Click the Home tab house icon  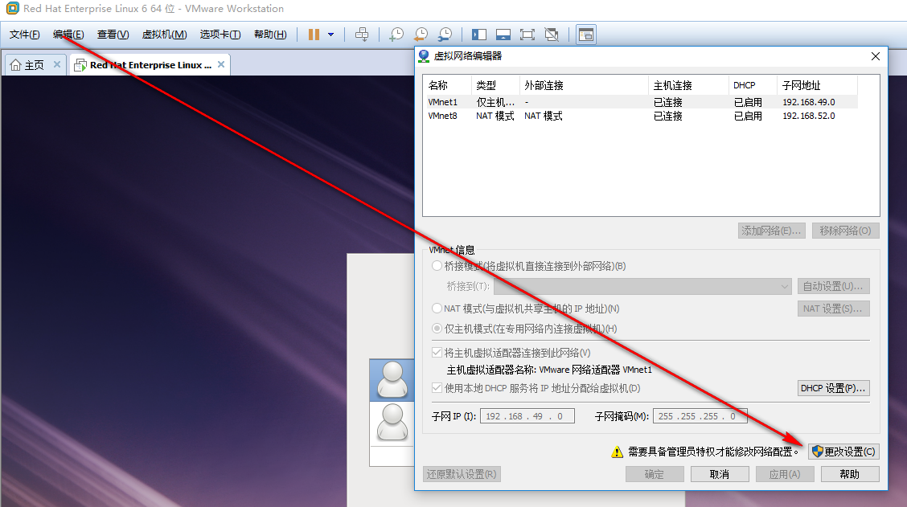[15, 65]
